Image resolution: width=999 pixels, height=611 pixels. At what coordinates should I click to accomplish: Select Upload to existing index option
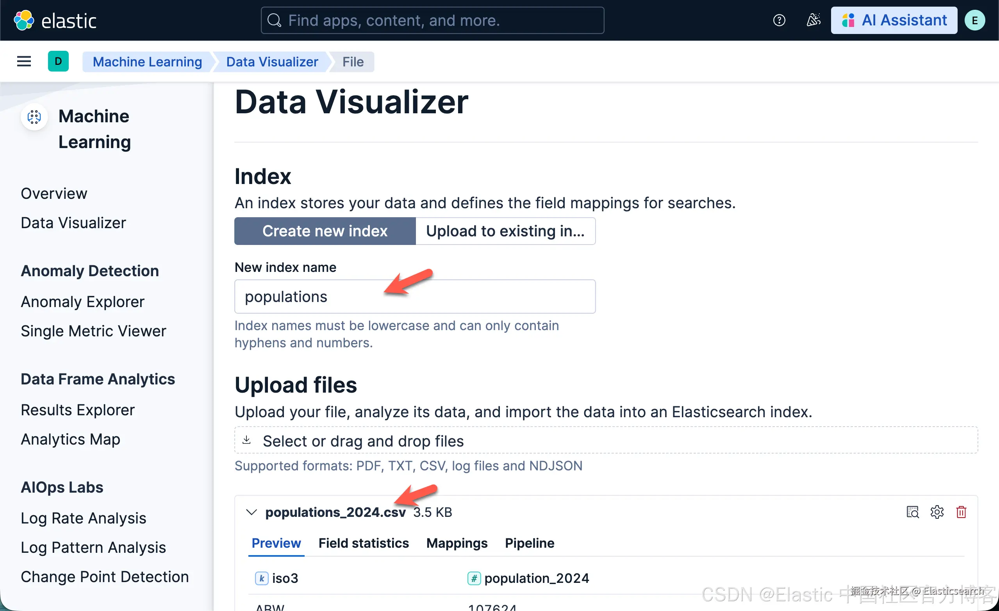pos(505,231)
